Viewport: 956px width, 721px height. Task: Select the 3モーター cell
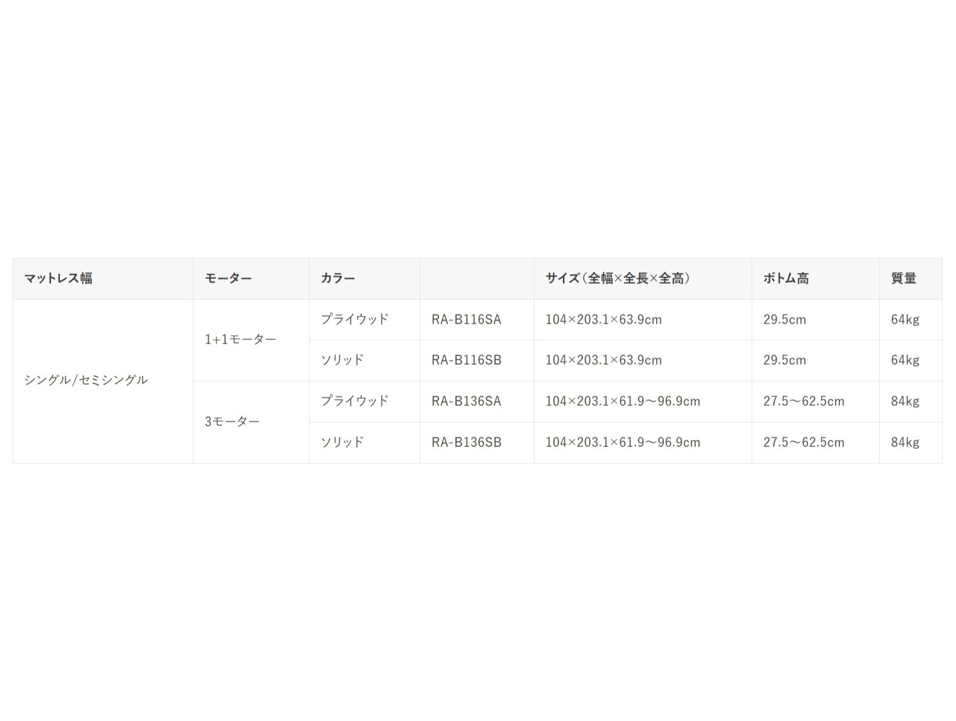click(x=232, y=422)
